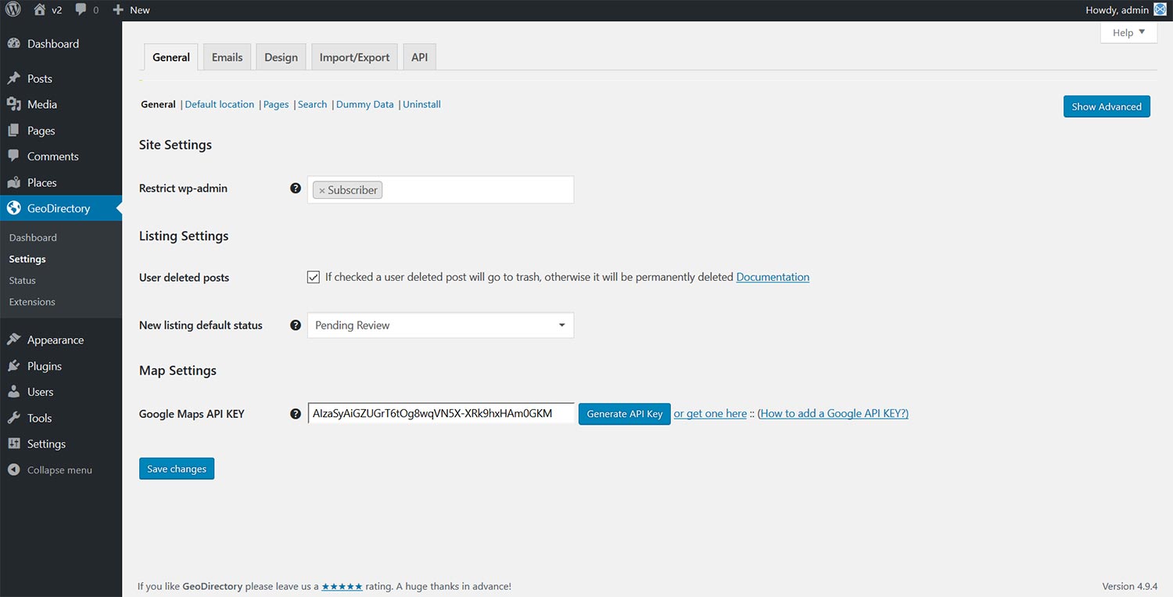This screenshot has width=1173, height=597.
Task: Open the Default location subsection link
Action: 219,105
